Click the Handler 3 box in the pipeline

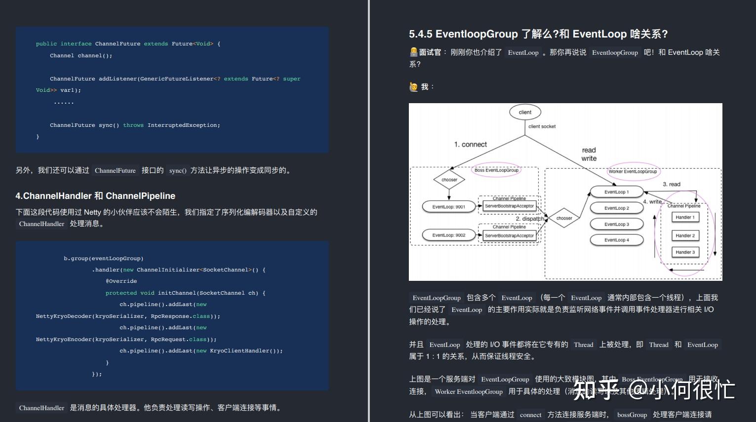pos(685,252)
